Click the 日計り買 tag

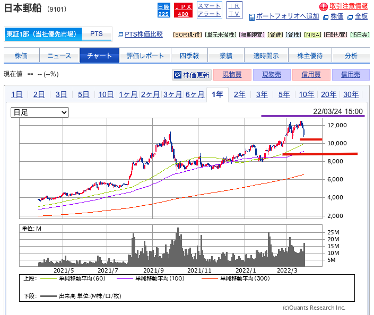point(336,35)
